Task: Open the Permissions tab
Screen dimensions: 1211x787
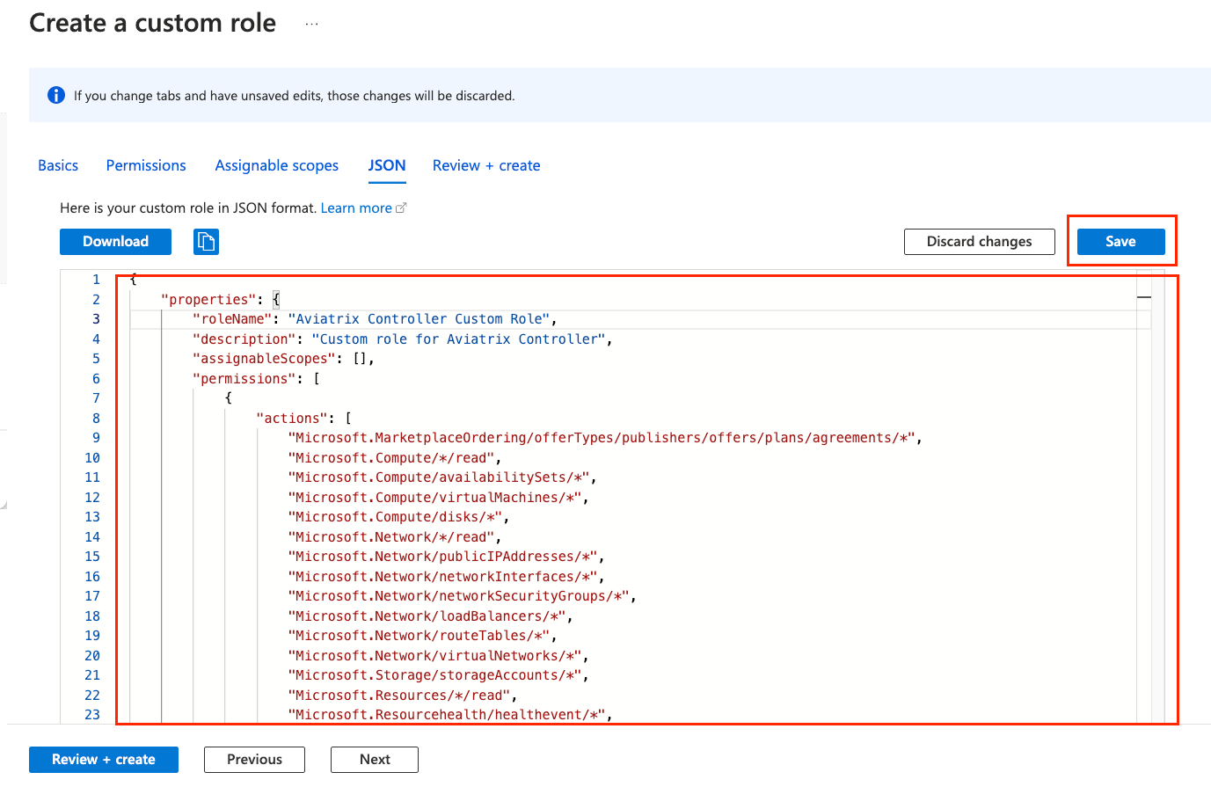Action: pos(146,165)
